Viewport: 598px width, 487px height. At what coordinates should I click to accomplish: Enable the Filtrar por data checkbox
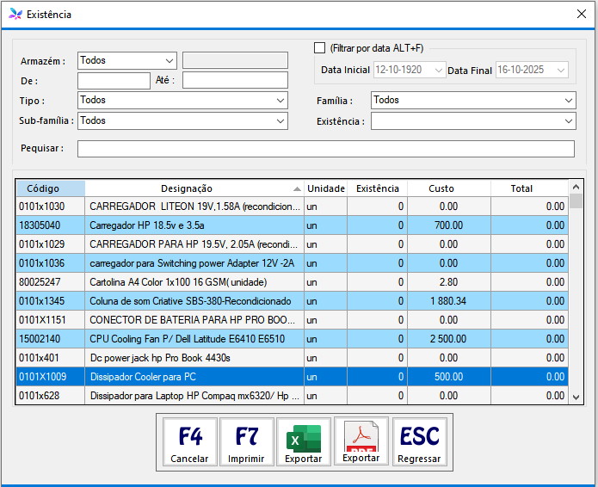pos(320,48)
